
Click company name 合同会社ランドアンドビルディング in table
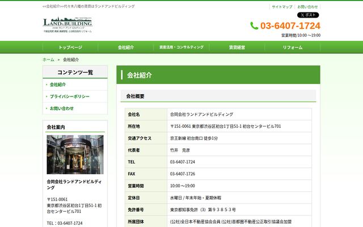202,114
